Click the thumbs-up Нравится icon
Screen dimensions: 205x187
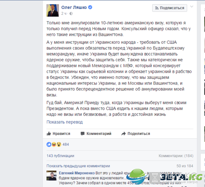point(49,134)
